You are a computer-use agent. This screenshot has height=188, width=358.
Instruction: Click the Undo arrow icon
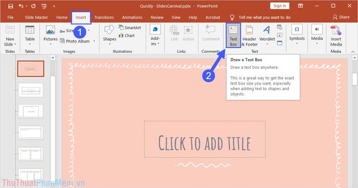[x=21, y=6]
